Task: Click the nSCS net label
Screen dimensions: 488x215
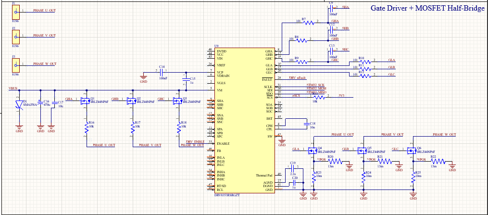Action: [296, 96]
